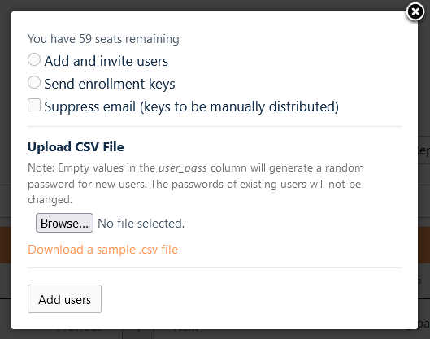Click the Send enrollment keys label text
Image resolution: width=430 pixels, height=339 pixels.
coord(110,84)
